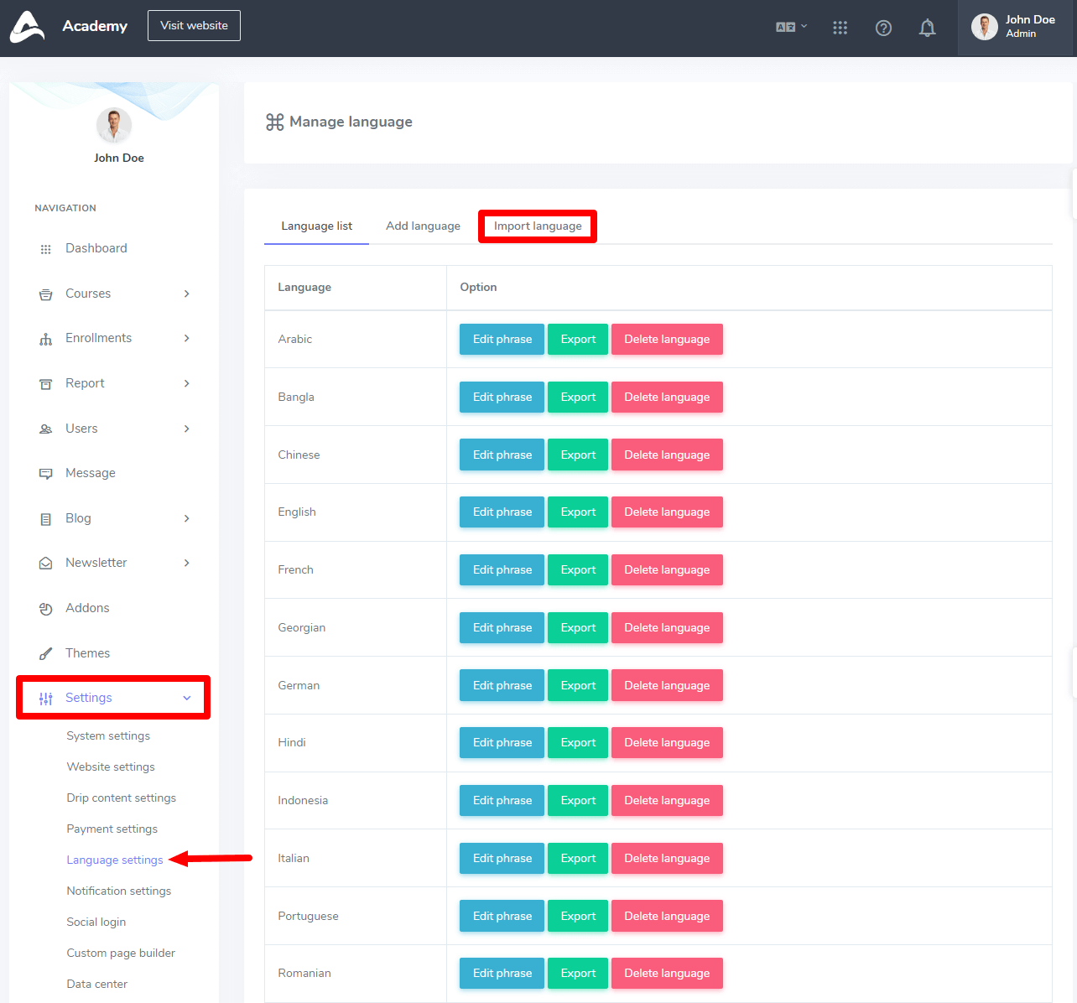Viewport: 1077px width, 1003px height.
Task: Click the Academy logo icon
Action: (x=27, y=27)
